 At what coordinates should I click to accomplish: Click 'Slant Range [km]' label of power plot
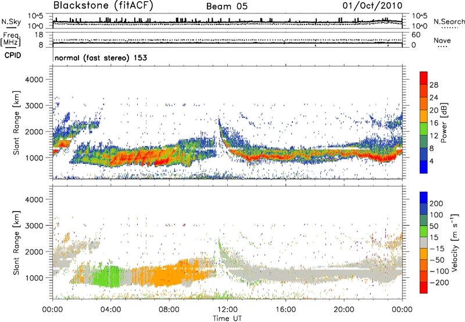16,123
